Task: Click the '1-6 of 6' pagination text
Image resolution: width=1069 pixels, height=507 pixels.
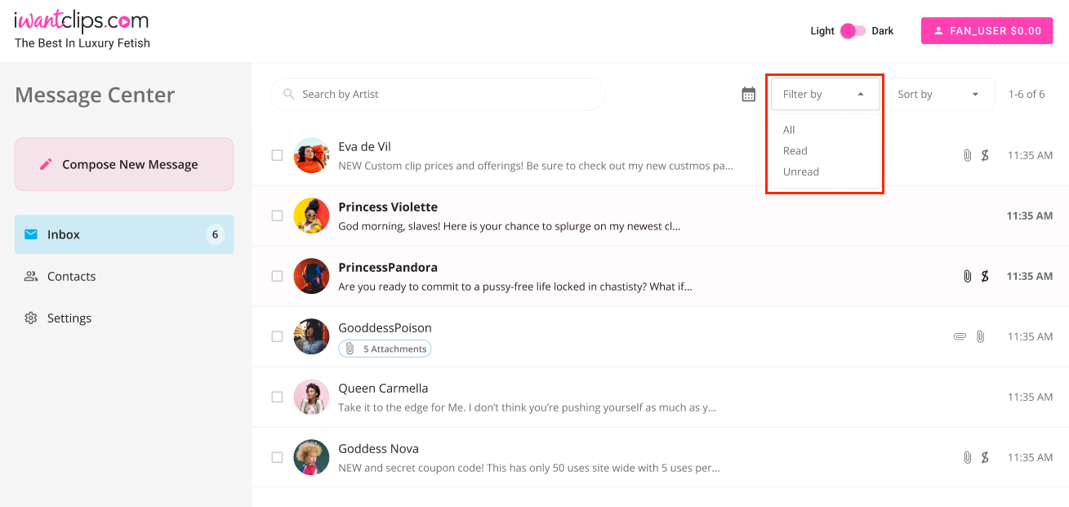Action: pos(1027,94)
